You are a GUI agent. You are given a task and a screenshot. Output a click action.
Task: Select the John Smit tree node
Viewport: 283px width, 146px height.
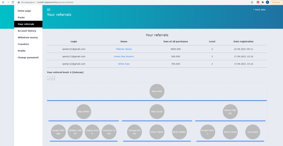tap(157, 91)
